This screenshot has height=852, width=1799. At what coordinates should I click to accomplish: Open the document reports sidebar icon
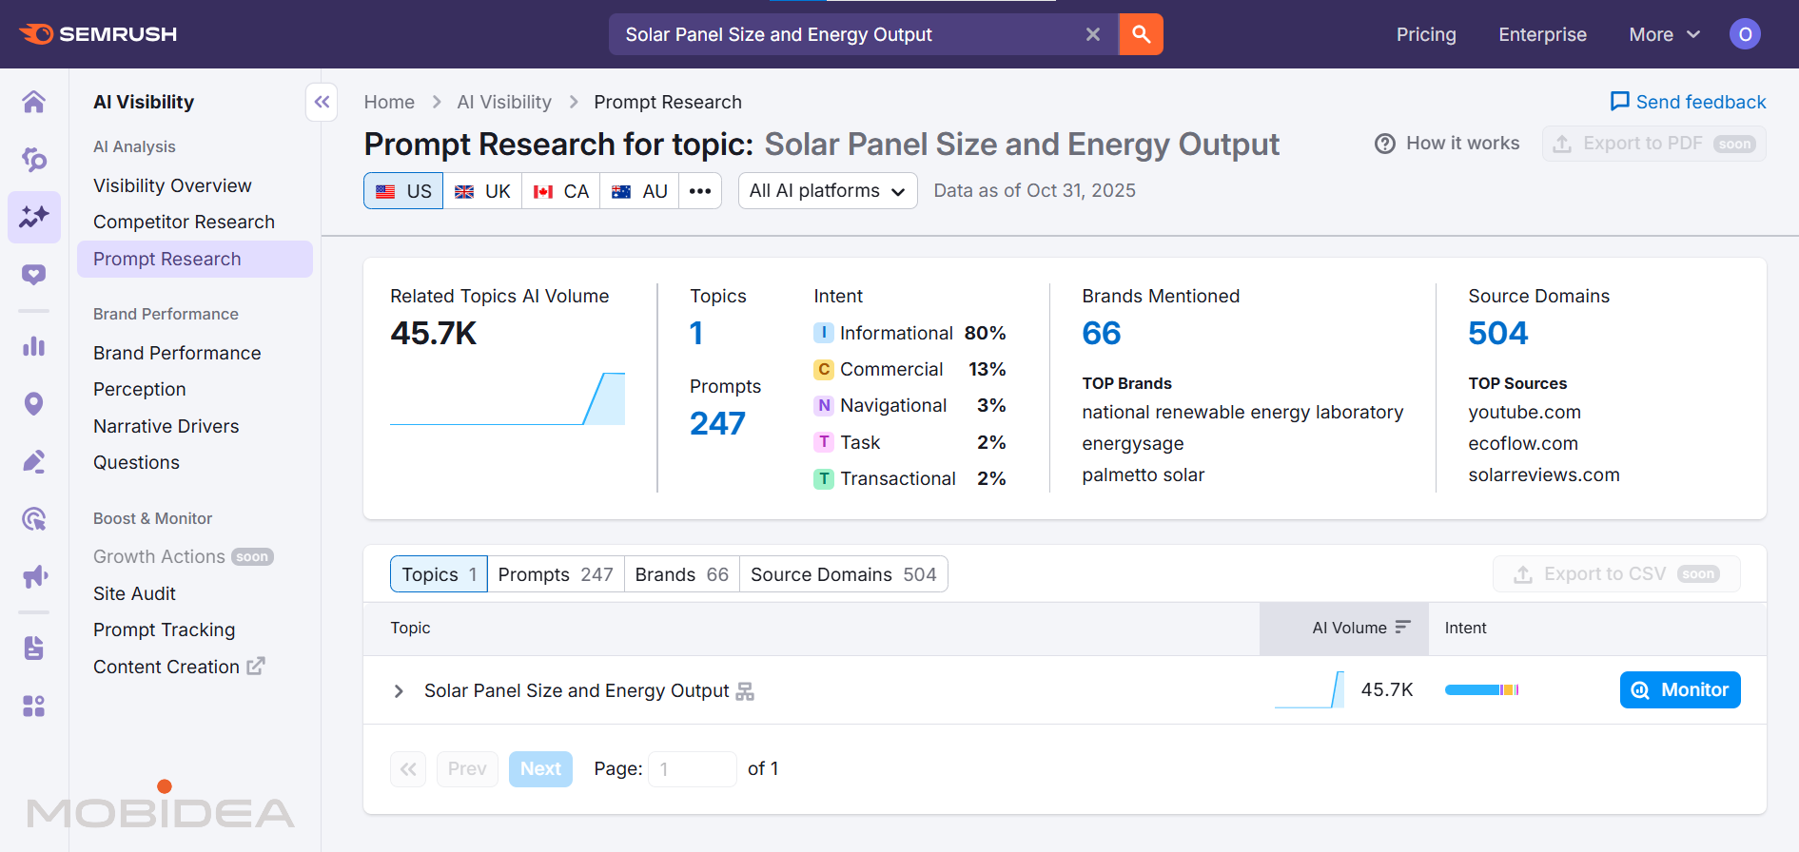coord(34,649)
